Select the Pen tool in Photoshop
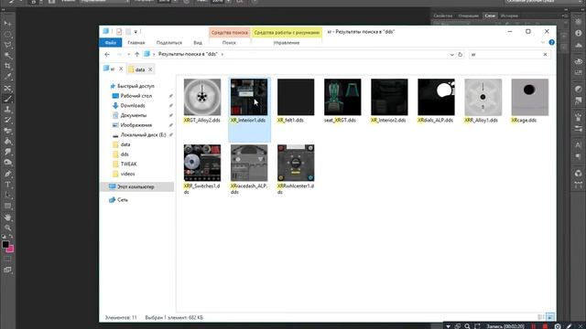Image resolution: width=586 pixels, height=329 pixels. coord(7,174)
